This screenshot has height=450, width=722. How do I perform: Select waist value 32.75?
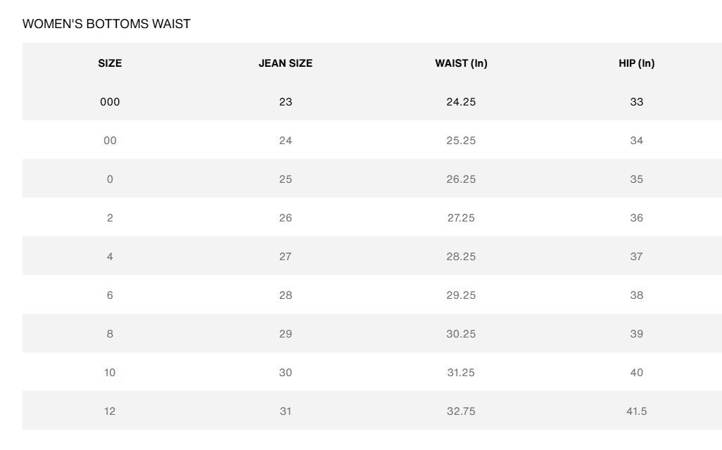(461, 411)
